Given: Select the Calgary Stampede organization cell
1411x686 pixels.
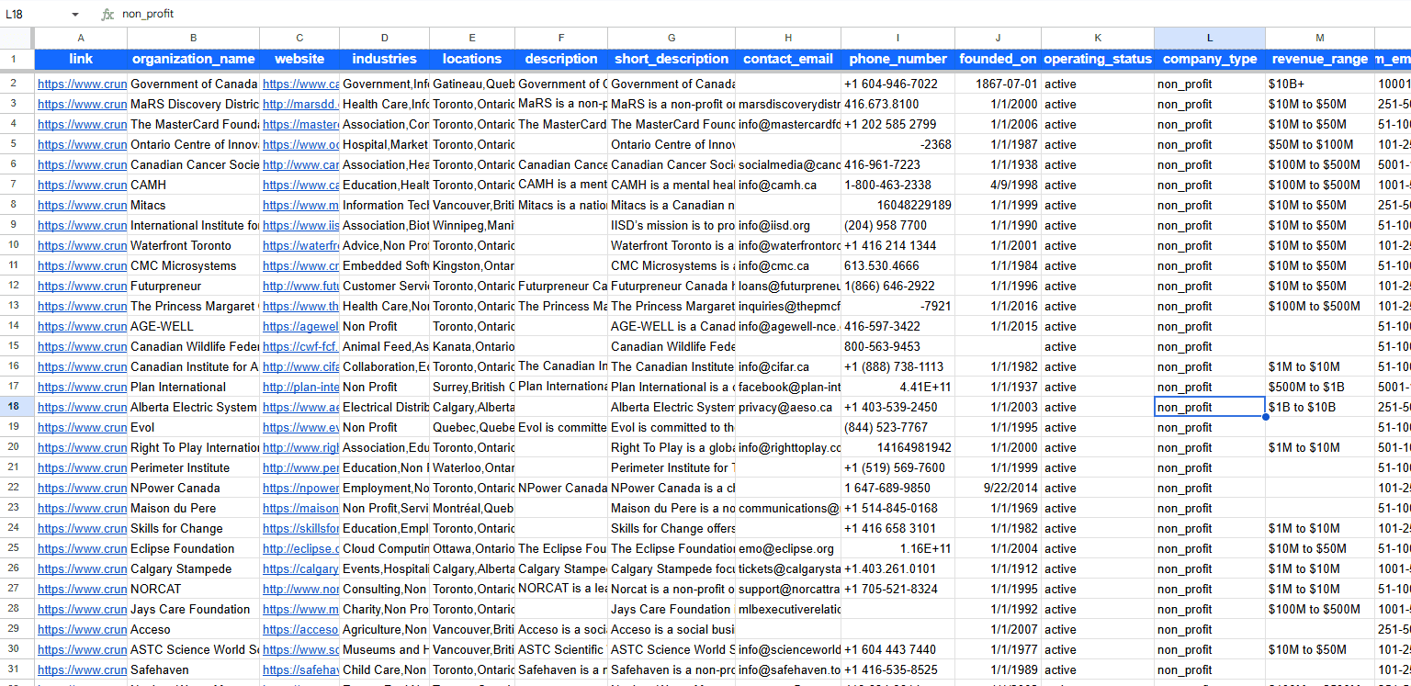Looking at the screenshot, I should tap(193, 568).
